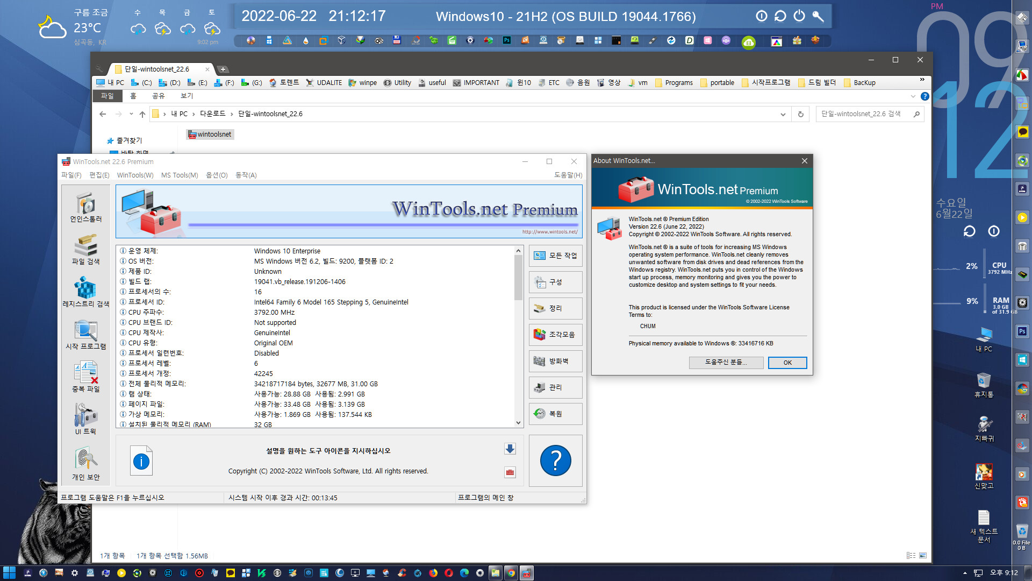Open the 파일(F) menu in WinTools

click(71, 175)
